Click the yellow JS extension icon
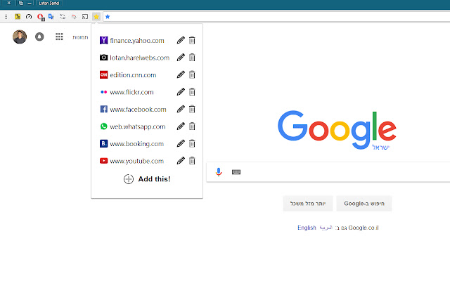 (18, 17)
